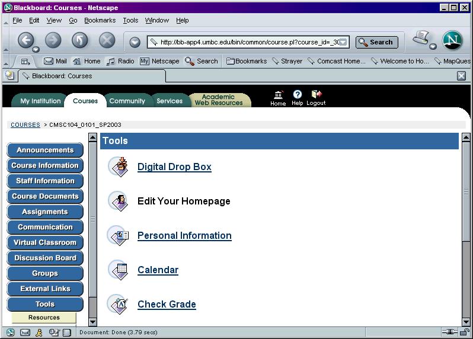Open the Help menu in menu bar
Screen dimensions: 473x339
[x=182, y=21]
